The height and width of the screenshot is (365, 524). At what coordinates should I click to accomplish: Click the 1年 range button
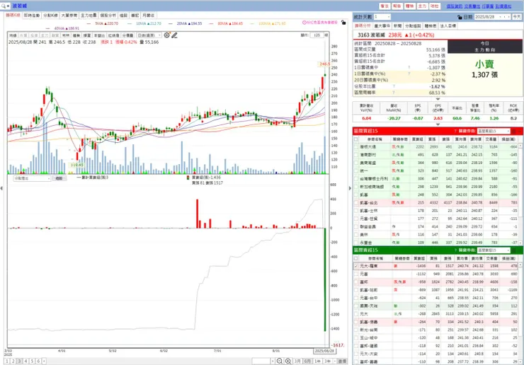[x=317, y=361]
